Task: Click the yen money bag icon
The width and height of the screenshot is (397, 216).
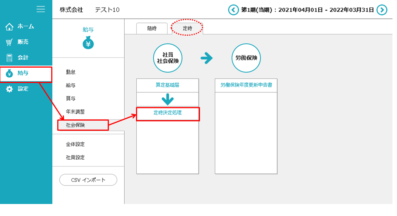Action: click(x=88, y=44)
